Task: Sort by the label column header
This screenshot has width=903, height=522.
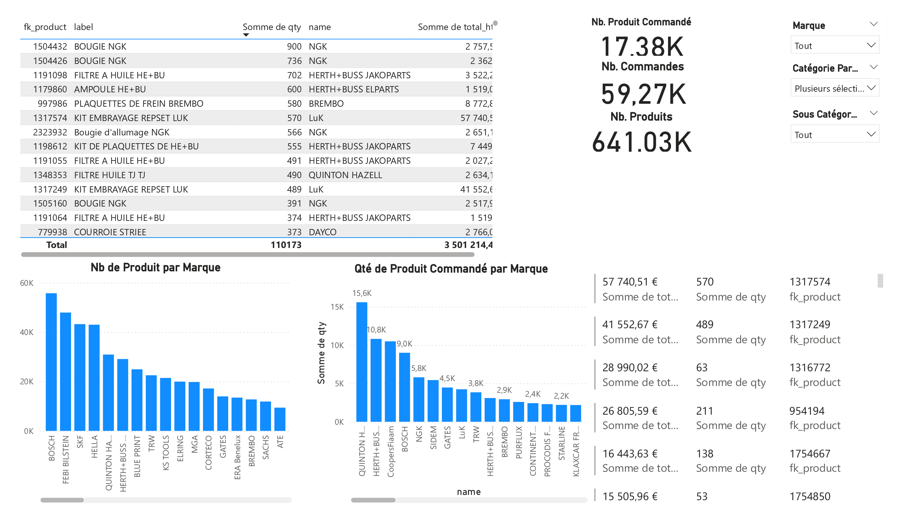Action: [83, 27]
